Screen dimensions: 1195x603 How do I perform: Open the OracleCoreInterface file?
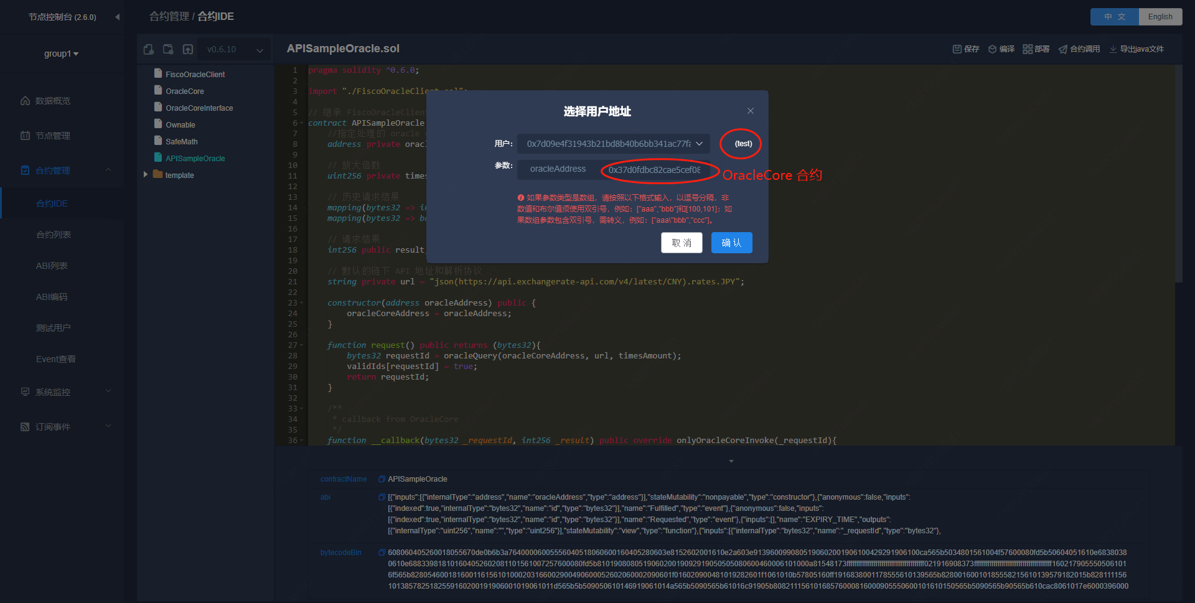tap(199, 108)
